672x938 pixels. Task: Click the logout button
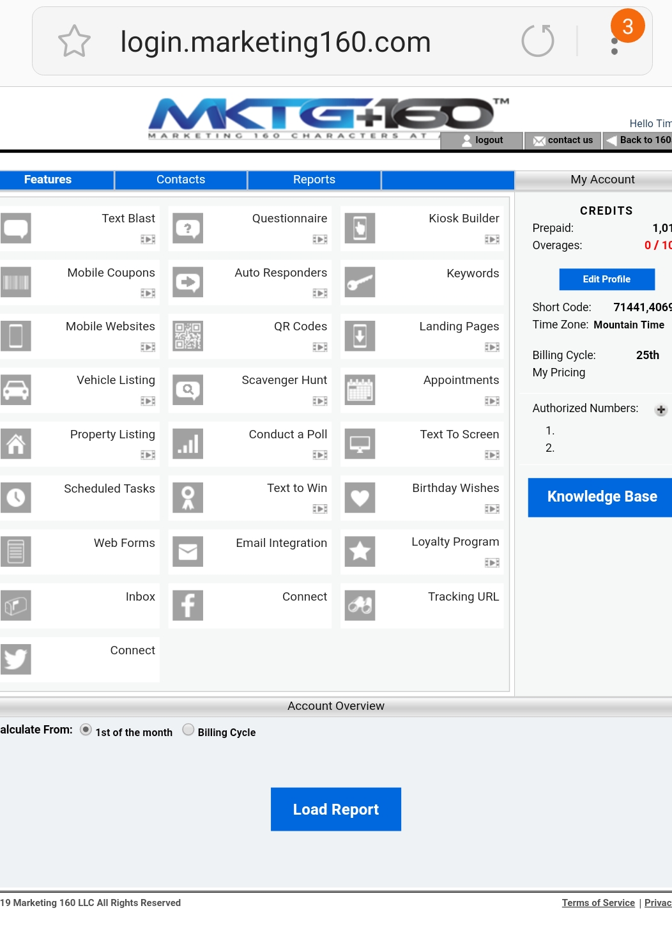482,141
